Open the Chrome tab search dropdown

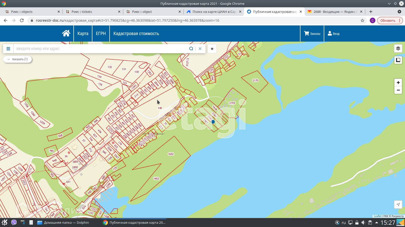(399, 12)
